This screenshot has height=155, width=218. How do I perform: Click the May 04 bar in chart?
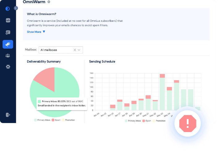[x=169, y=99]
